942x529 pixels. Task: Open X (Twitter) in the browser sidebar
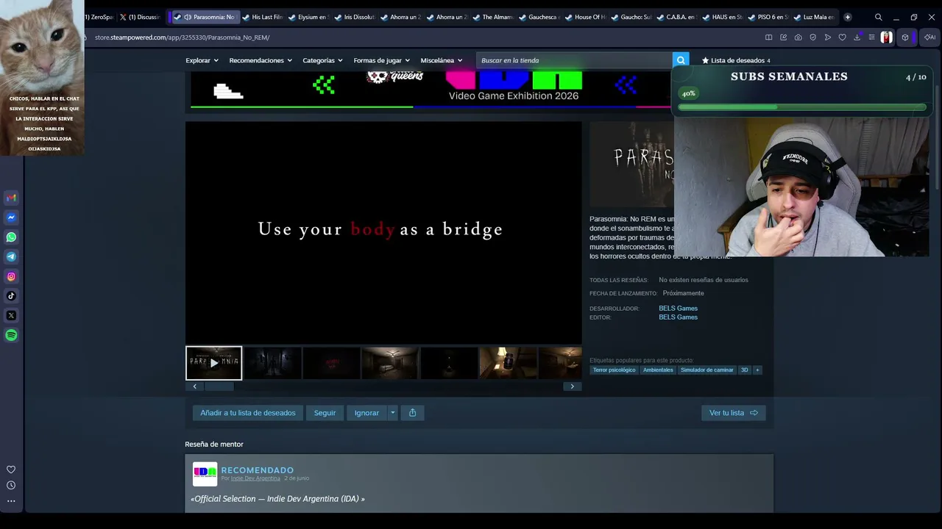11,316
